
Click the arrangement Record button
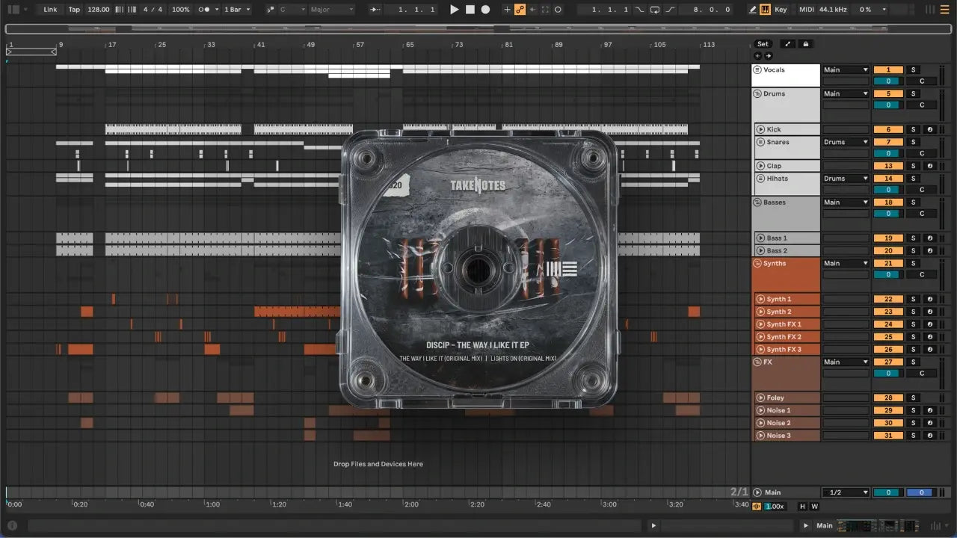pos(485,10)
